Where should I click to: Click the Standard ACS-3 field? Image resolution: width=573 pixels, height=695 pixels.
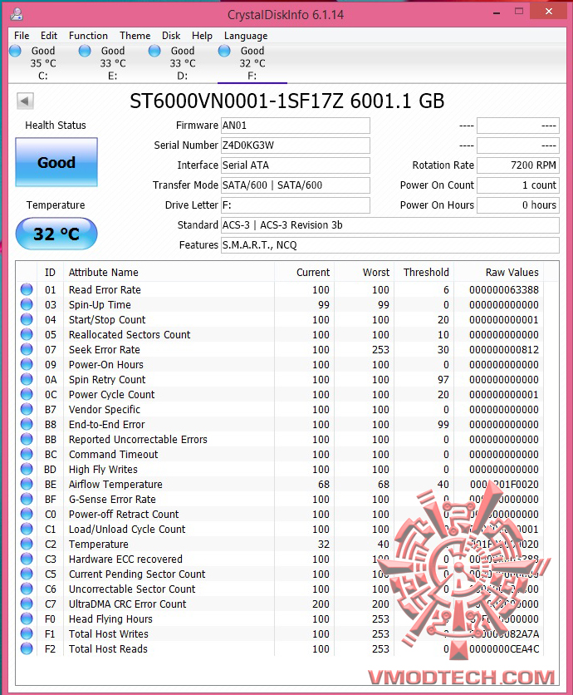(x=390, y=225)
